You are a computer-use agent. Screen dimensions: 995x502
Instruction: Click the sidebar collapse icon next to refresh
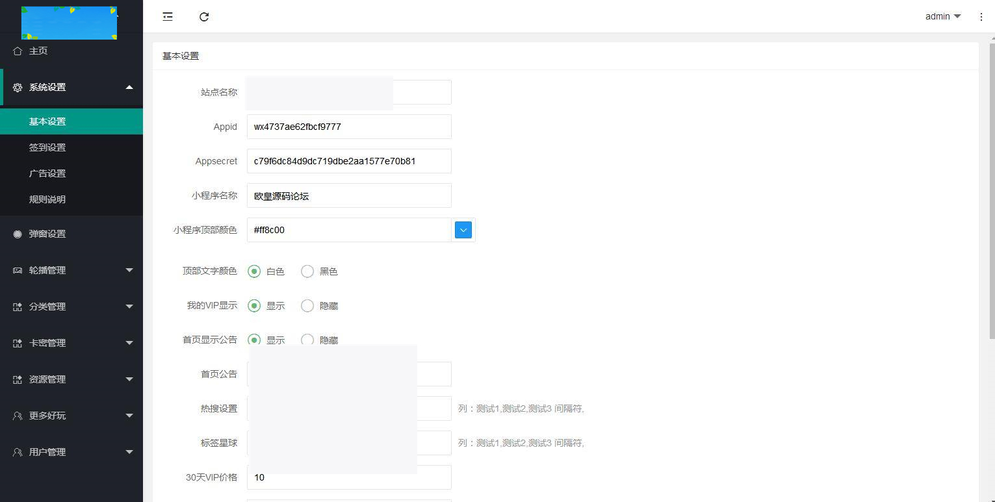[167, 16]
